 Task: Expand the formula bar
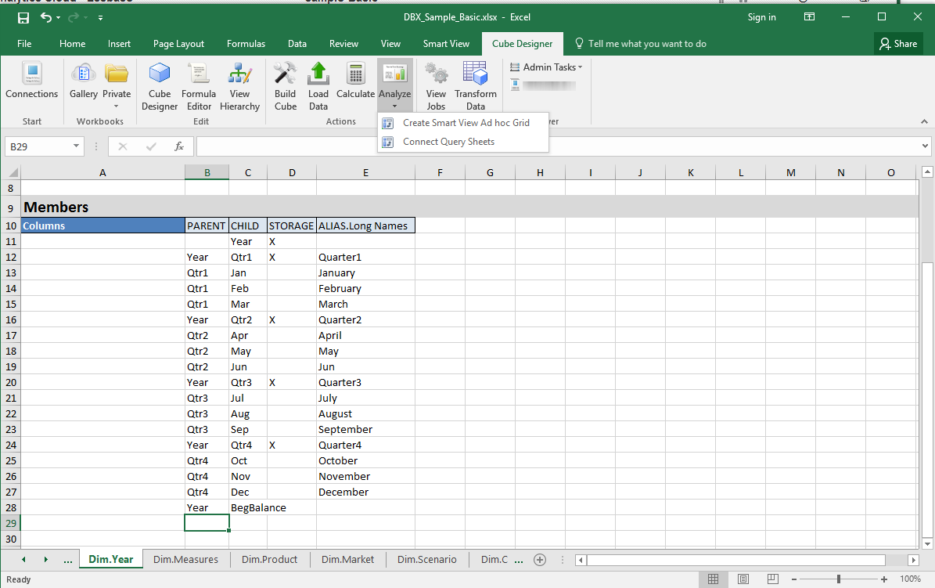pyautogui.click(x=925, y=146)
